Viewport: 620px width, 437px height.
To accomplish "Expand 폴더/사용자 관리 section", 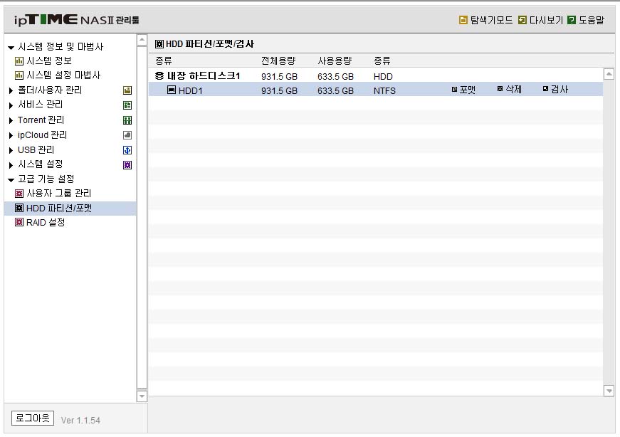I will point(11,90).
